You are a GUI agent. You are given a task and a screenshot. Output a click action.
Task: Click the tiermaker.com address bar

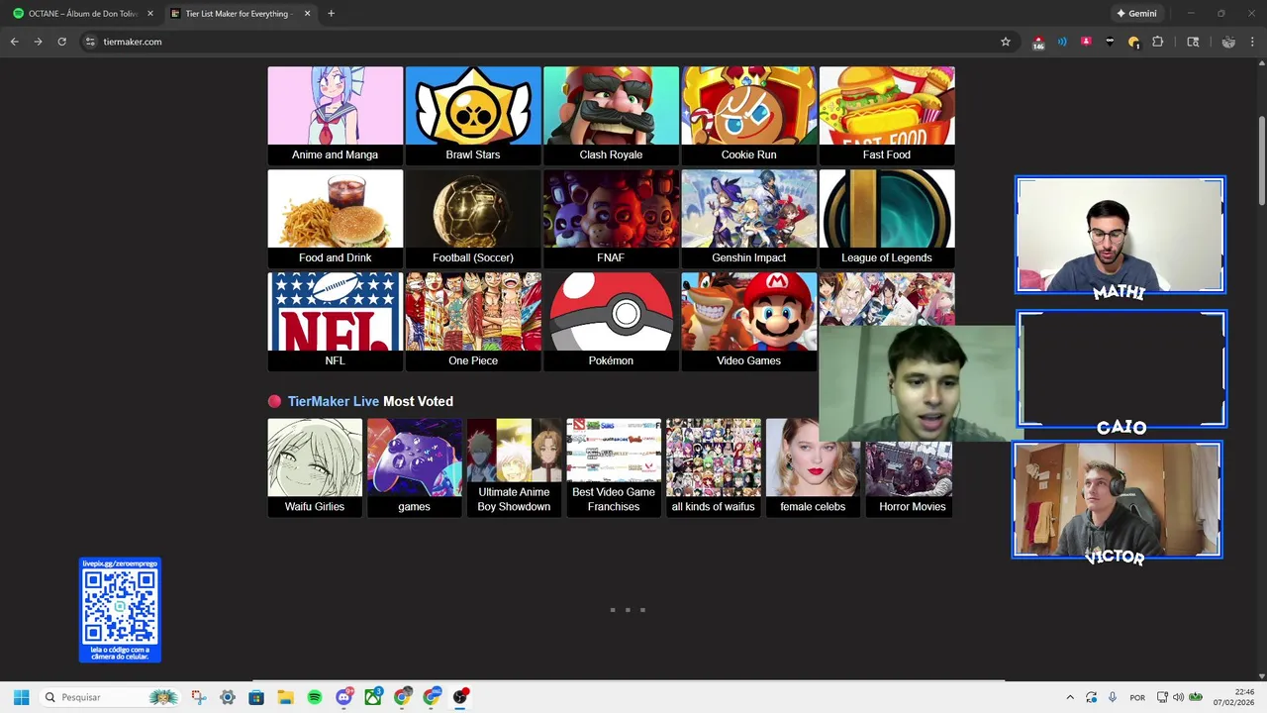(549, 42)
